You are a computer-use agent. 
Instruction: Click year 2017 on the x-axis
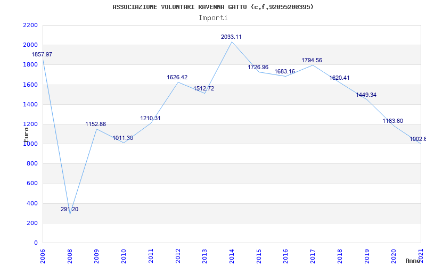pos(313,256)
